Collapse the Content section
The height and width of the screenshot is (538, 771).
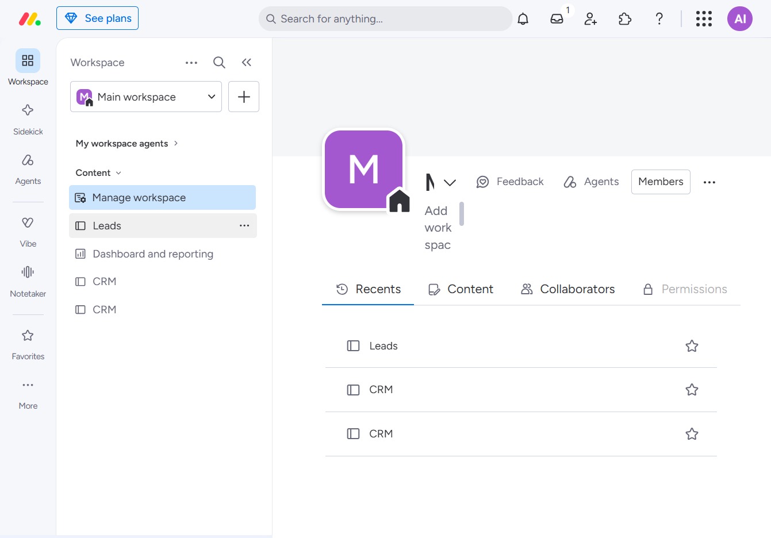point(98,173)
